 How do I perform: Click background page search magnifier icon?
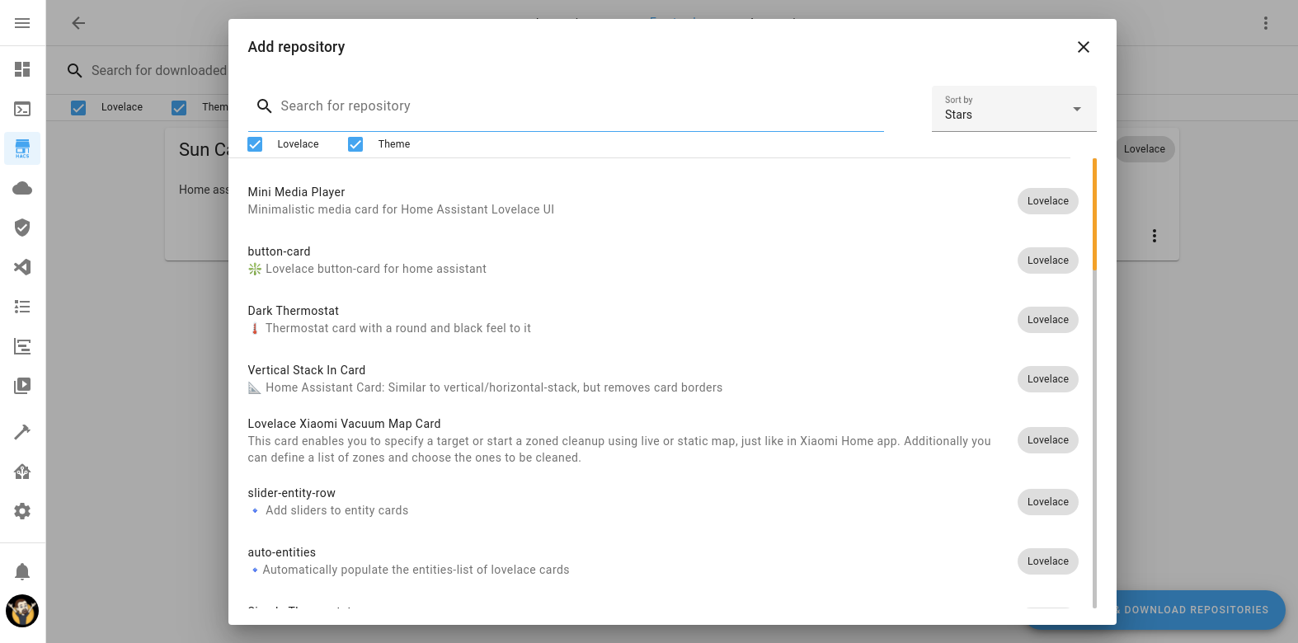point(75,71)
